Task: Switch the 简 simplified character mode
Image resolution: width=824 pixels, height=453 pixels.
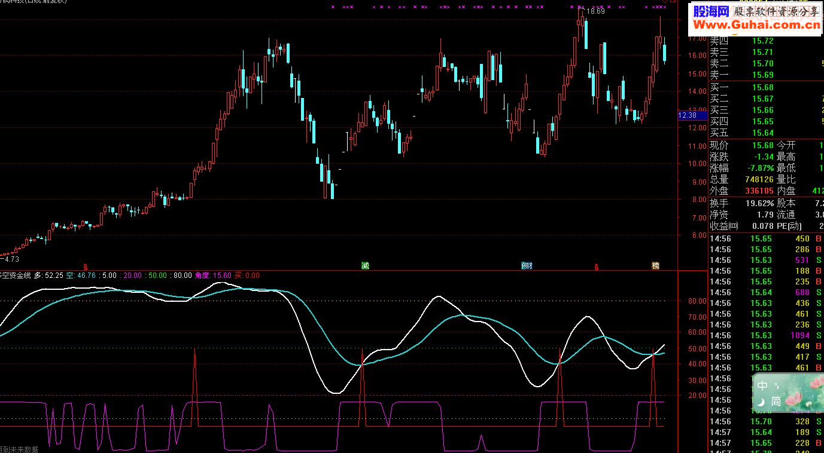Action: (776, 402)
